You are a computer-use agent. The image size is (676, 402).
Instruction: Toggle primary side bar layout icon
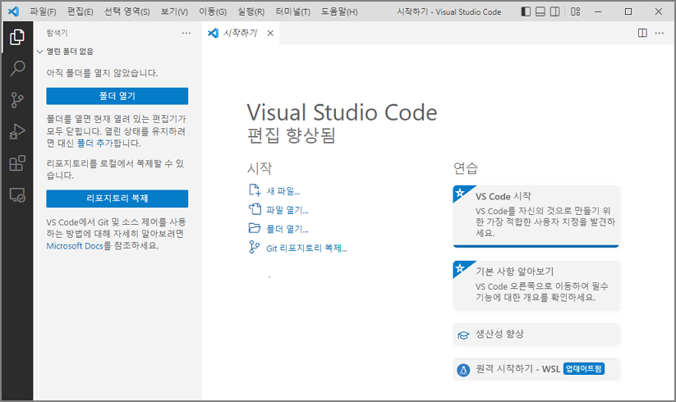(x=526, y=11)
